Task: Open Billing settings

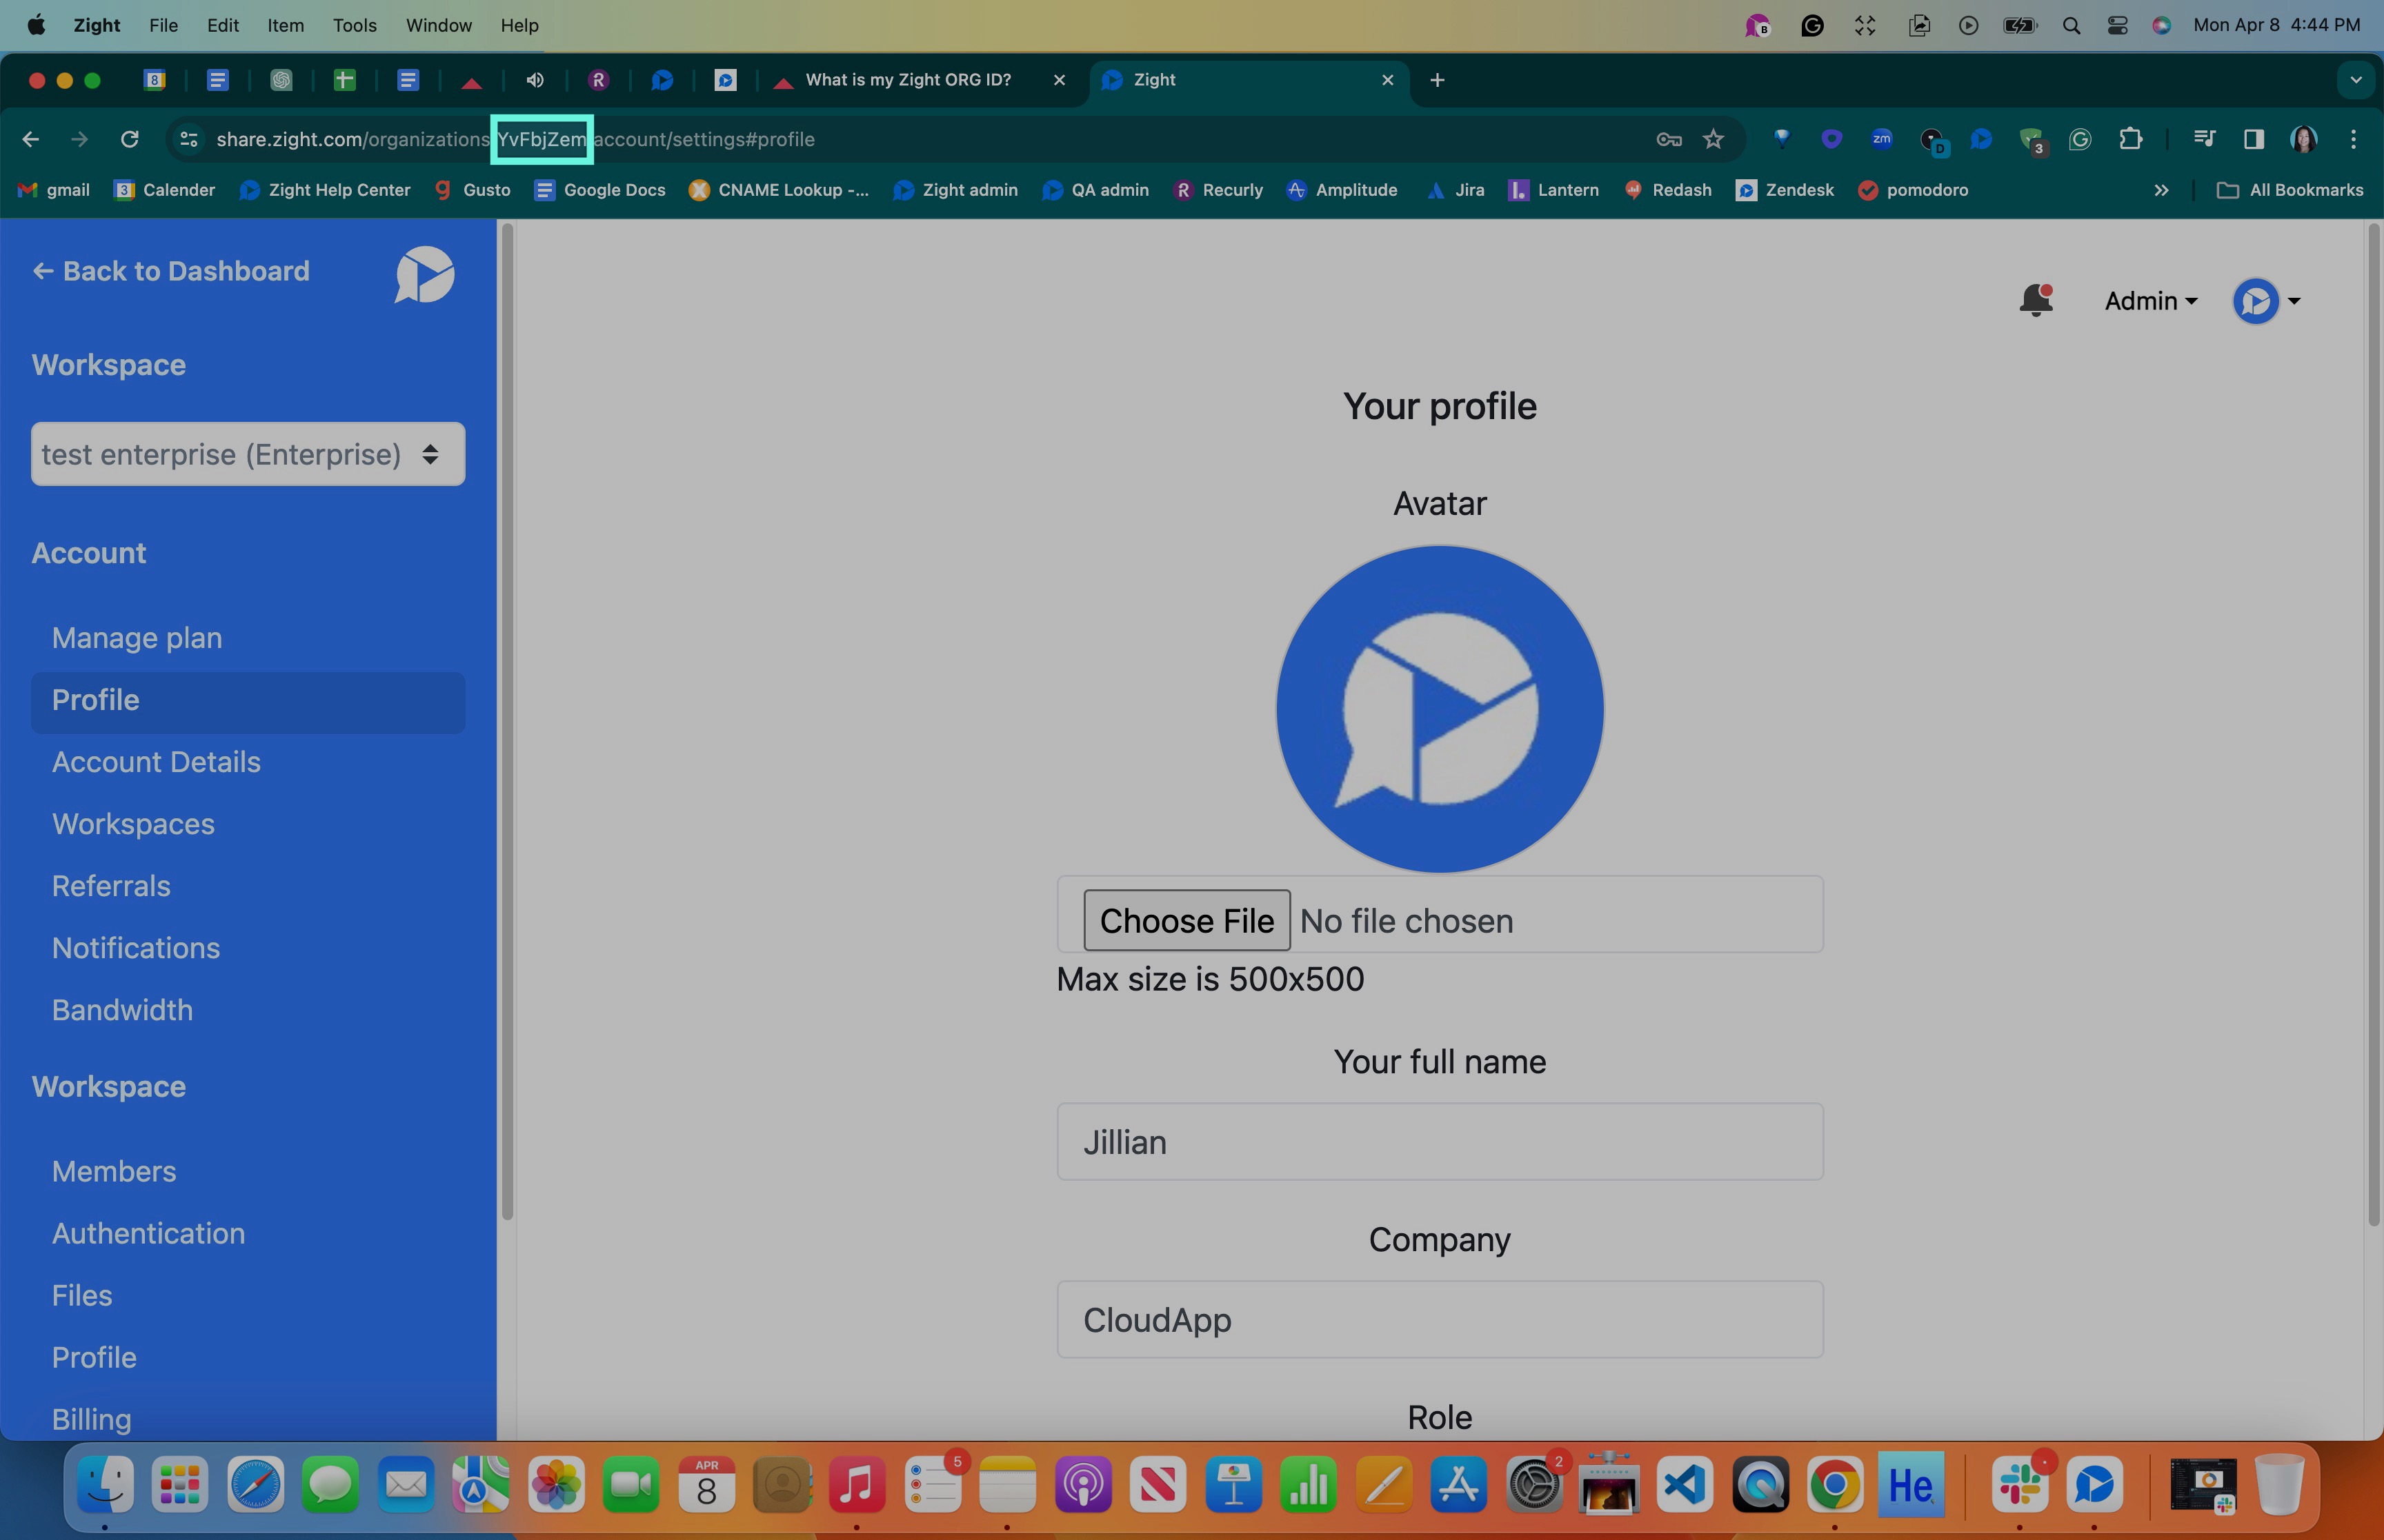Action: (92, 1419)
